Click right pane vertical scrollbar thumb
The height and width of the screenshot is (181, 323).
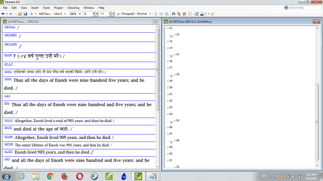click(317, 122)
